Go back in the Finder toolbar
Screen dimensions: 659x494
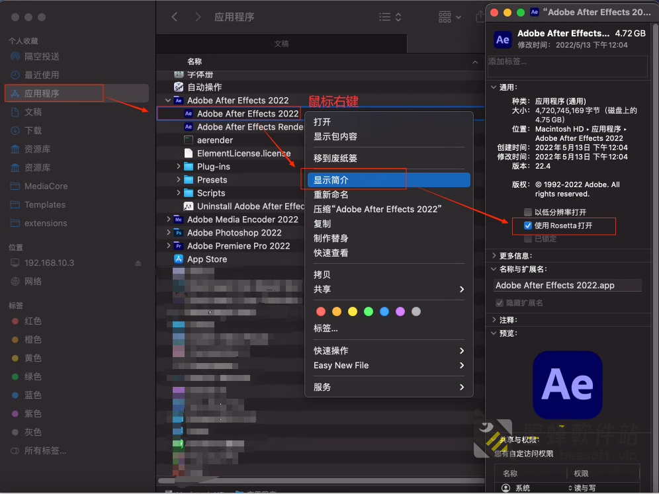[175, 17]
